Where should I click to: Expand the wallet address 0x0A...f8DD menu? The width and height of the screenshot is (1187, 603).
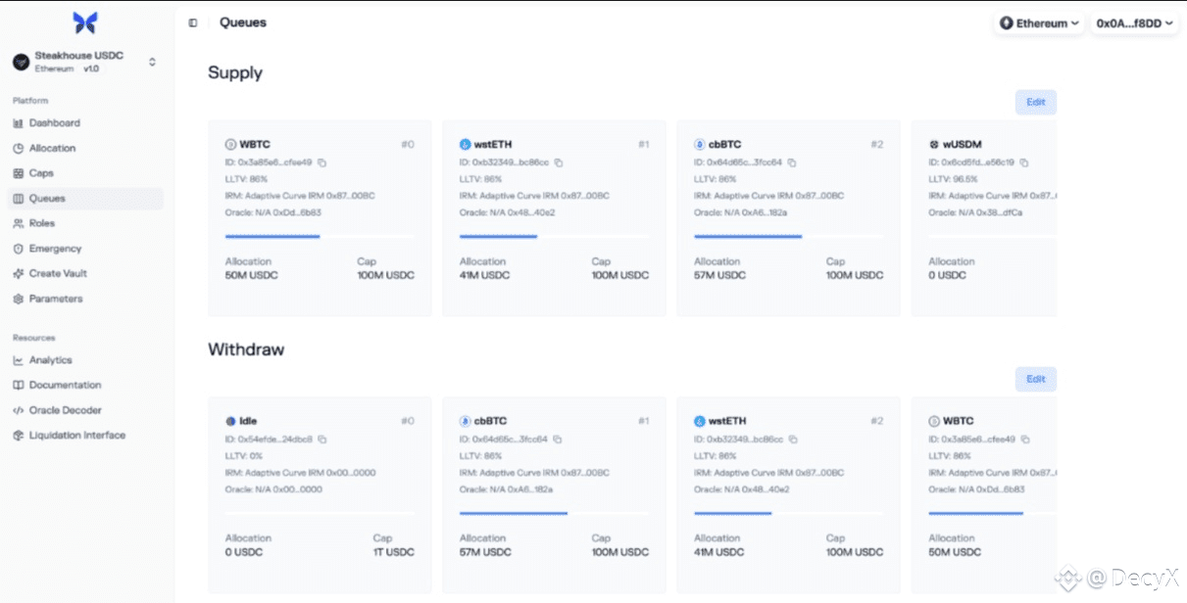(x=1134, y=23)
